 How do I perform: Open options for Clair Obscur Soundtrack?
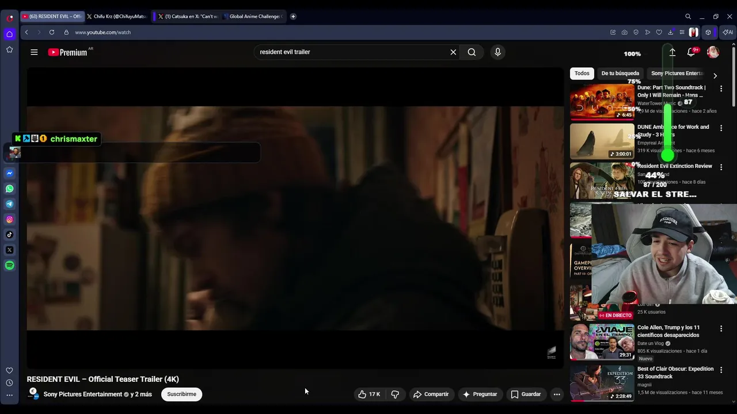(721, 370)
